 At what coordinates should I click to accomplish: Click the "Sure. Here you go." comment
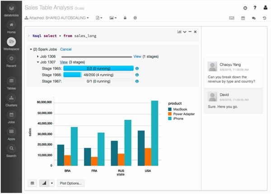223,107
